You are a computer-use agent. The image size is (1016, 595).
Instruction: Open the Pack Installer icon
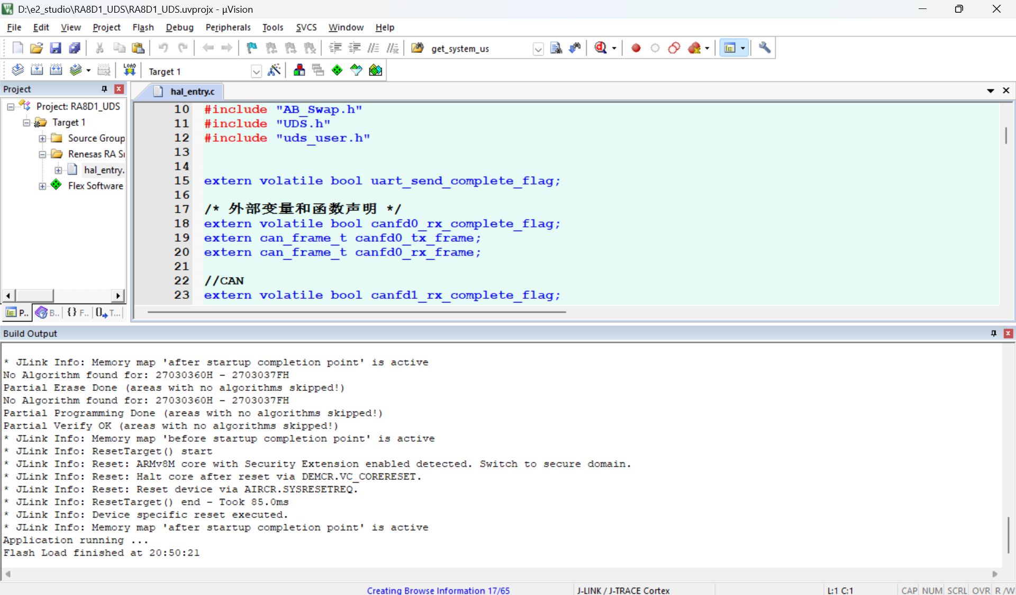pyautogui.click(x=376, y=70)
